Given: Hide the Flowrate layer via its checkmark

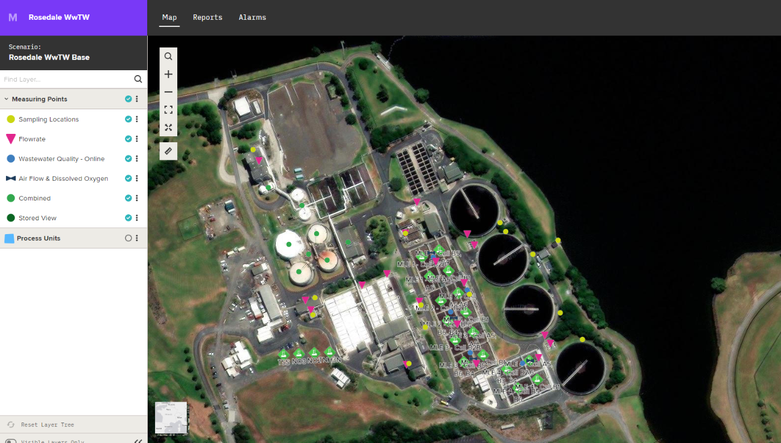Looking at the screenshot, I should click(x=128, y=139).
